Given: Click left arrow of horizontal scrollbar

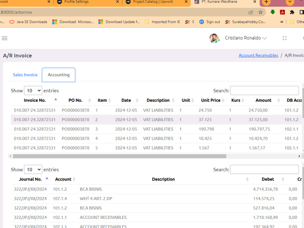Looking at the screenshot, I should coord(10,156).
